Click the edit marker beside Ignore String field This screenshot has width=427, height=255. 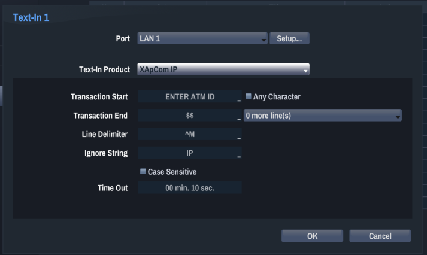239,157
